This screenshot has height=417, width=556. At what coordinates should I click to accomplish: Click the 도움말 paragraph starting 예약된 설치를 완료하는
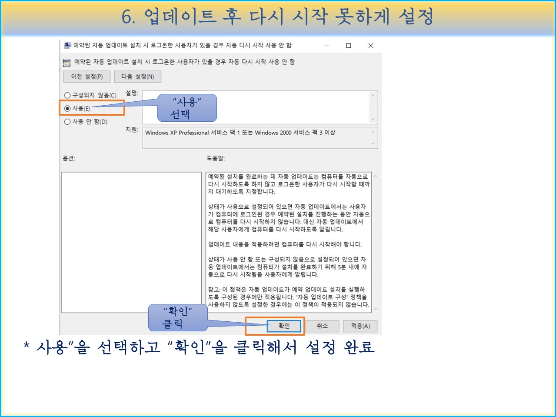(x=289, y=184)
